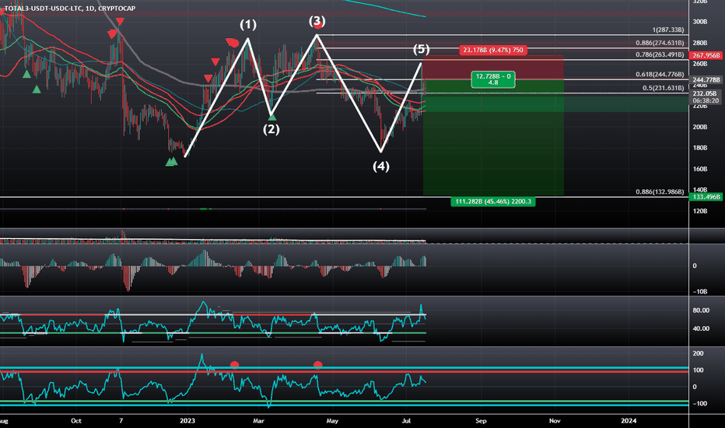Click the 200B price scale label

tap(700, 127)
